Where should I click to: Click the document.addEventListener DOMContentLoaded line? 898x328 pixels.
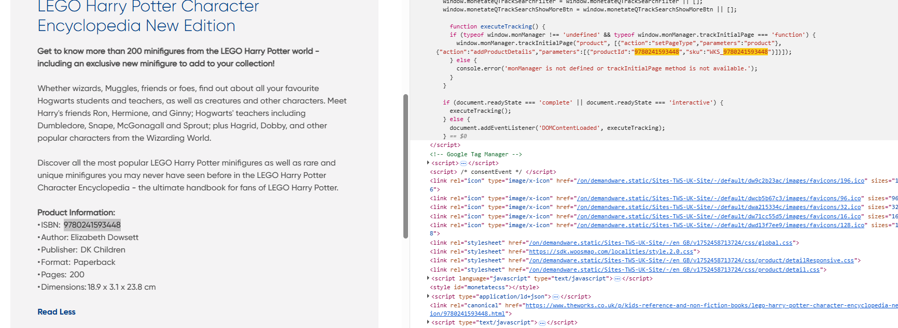557,128
